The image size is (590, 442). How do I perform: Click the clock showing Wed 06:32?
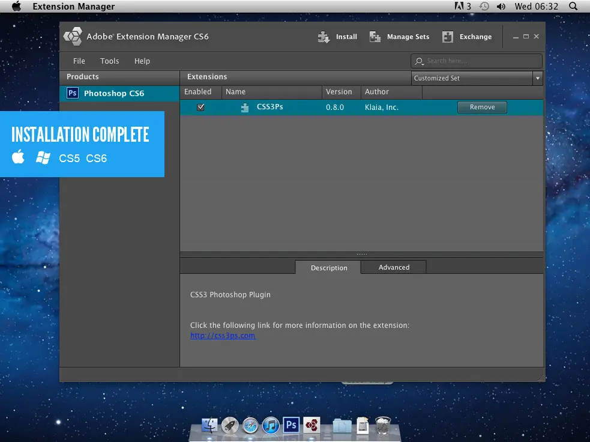[x=536, y=7]
